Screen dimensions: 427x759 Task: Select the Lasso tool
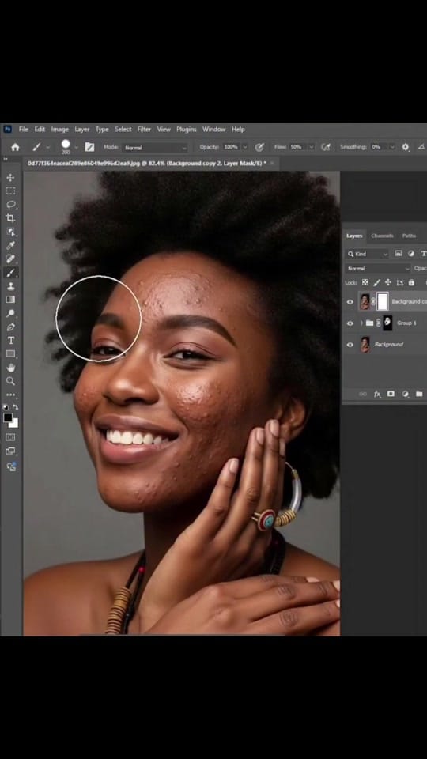click(x=10, y=204)
